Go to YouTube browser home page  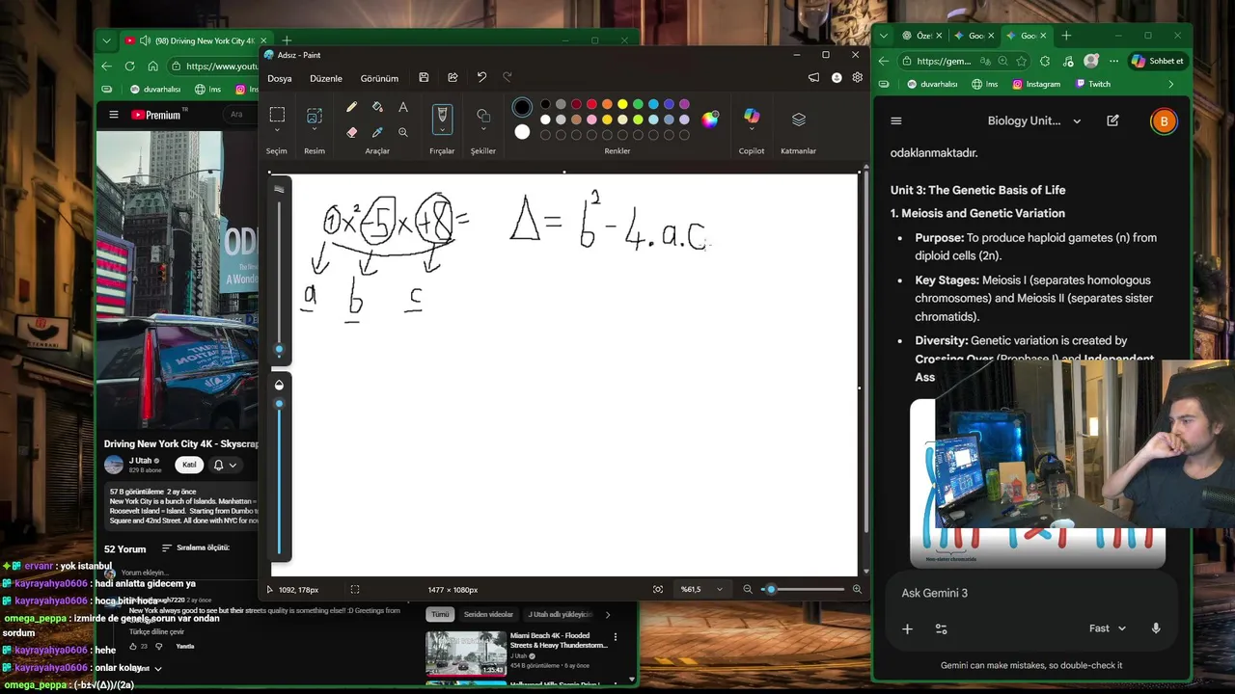click(152, 66)
